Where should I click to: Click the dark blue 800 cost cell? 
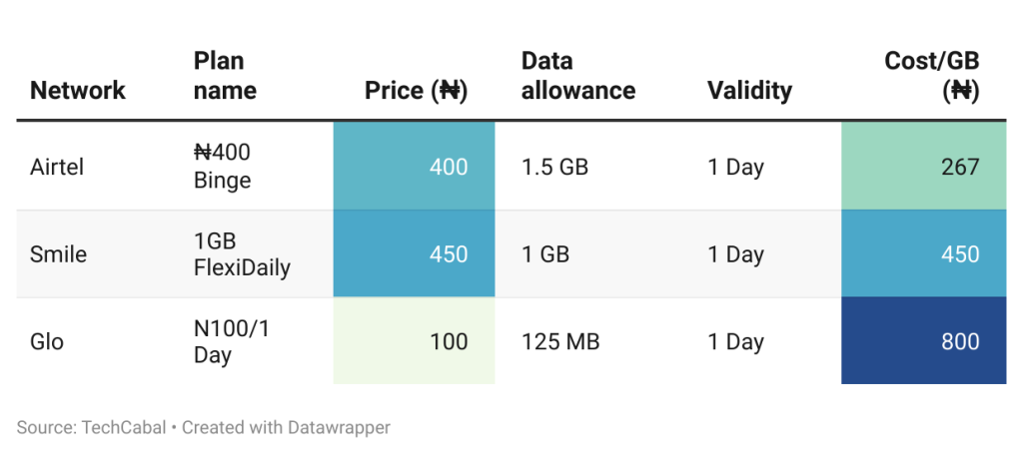[923, 342]
